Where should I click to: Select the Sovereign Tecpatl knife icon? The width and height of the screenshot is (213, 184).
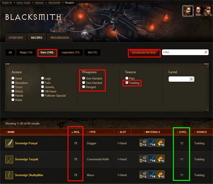click(x=9, y=159)
